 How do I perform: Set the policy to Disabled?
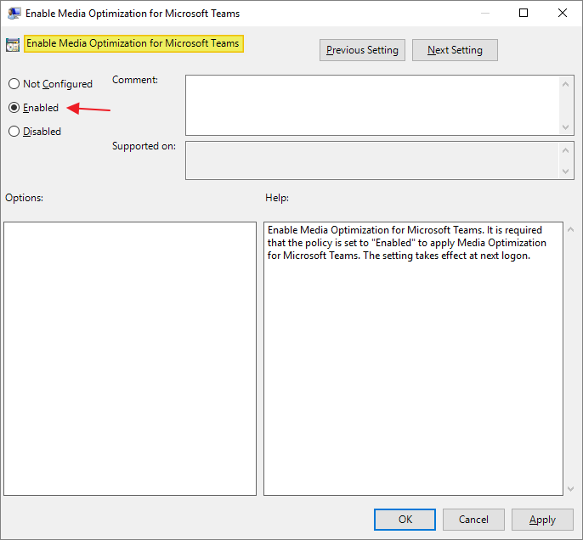[14, 132]
